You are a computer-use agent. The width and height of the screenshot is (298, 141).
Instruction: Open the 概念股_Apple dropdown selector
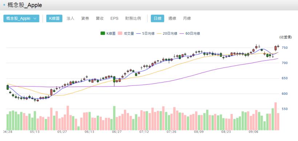[21, 18]
